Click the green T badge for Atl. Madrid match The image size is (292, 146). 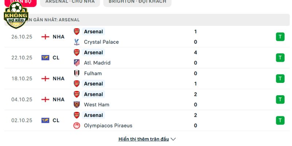280,58
